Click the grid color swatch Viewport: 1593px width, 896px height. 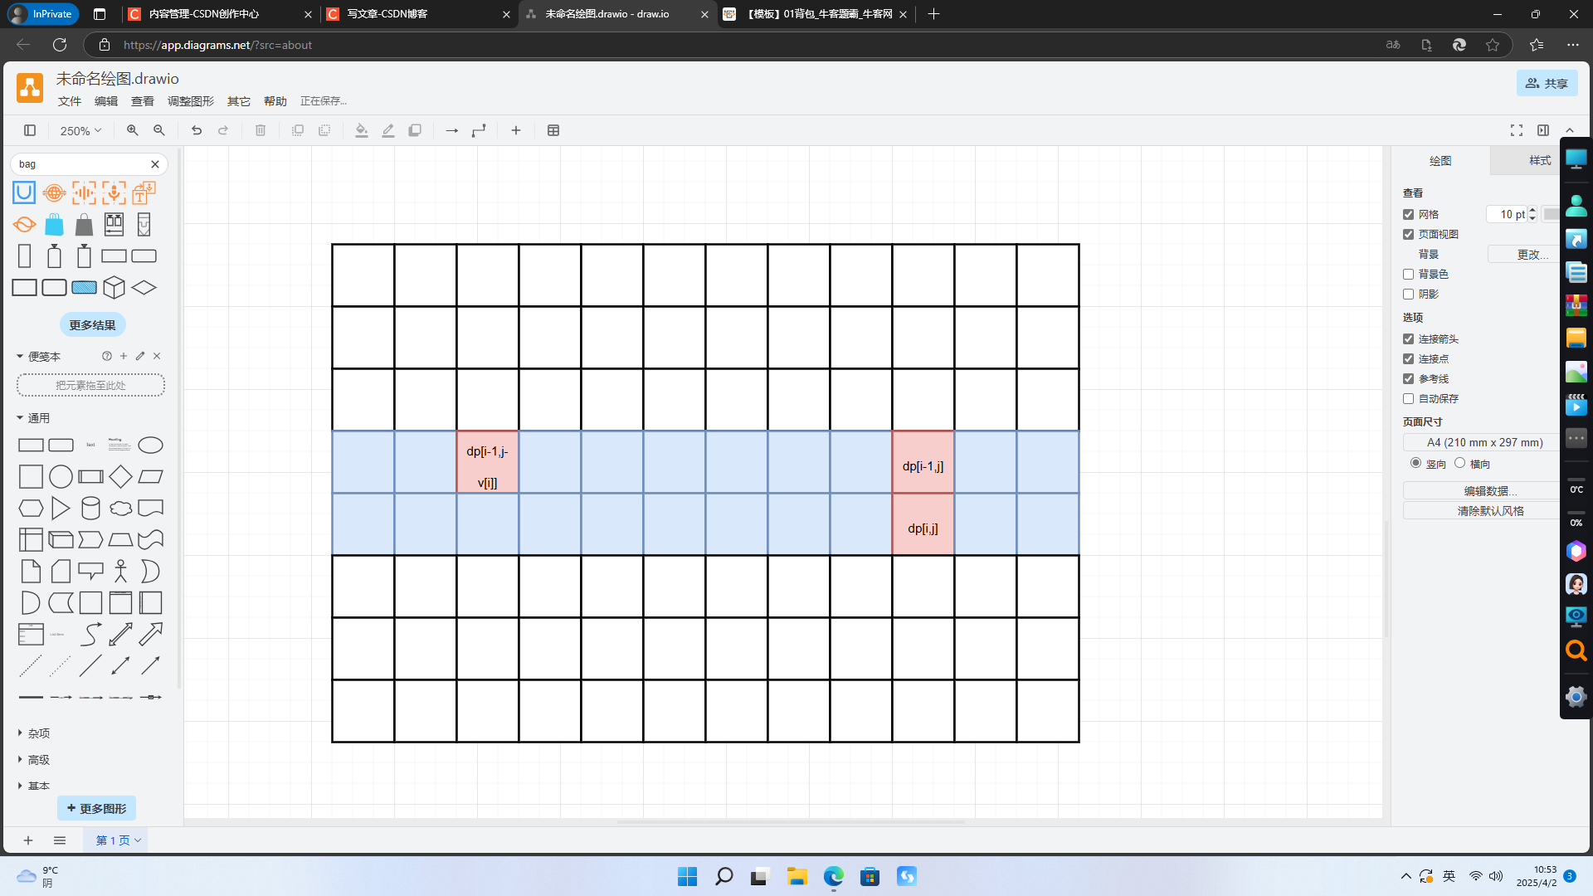[x=1549, y=214]
